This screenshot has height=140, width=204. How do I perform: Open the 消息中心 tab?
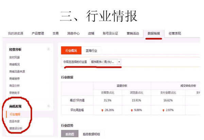click(x=73, y=33)
